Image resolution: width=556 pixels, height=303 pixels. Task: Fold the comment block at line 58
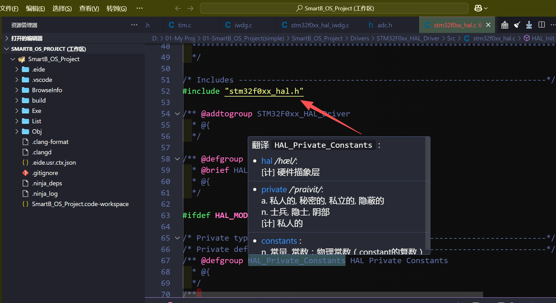click(x=177, y=159)
